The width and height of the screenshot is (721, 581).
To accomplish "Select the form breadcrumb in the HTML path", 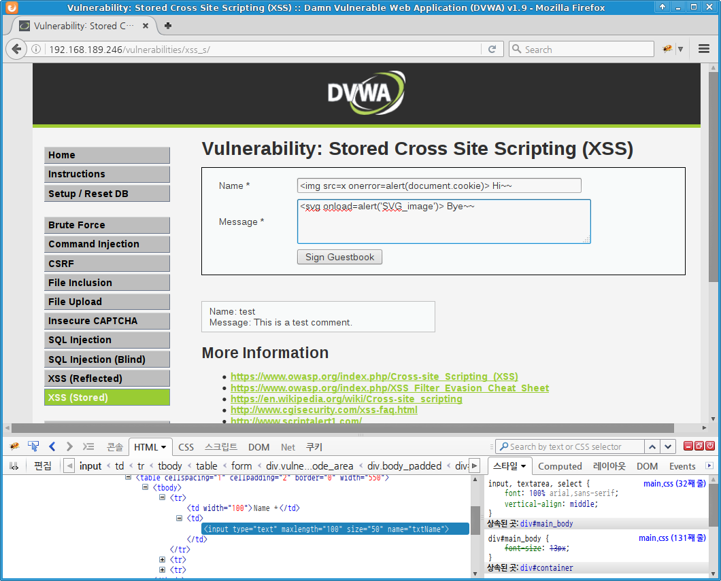I will 241,466.
